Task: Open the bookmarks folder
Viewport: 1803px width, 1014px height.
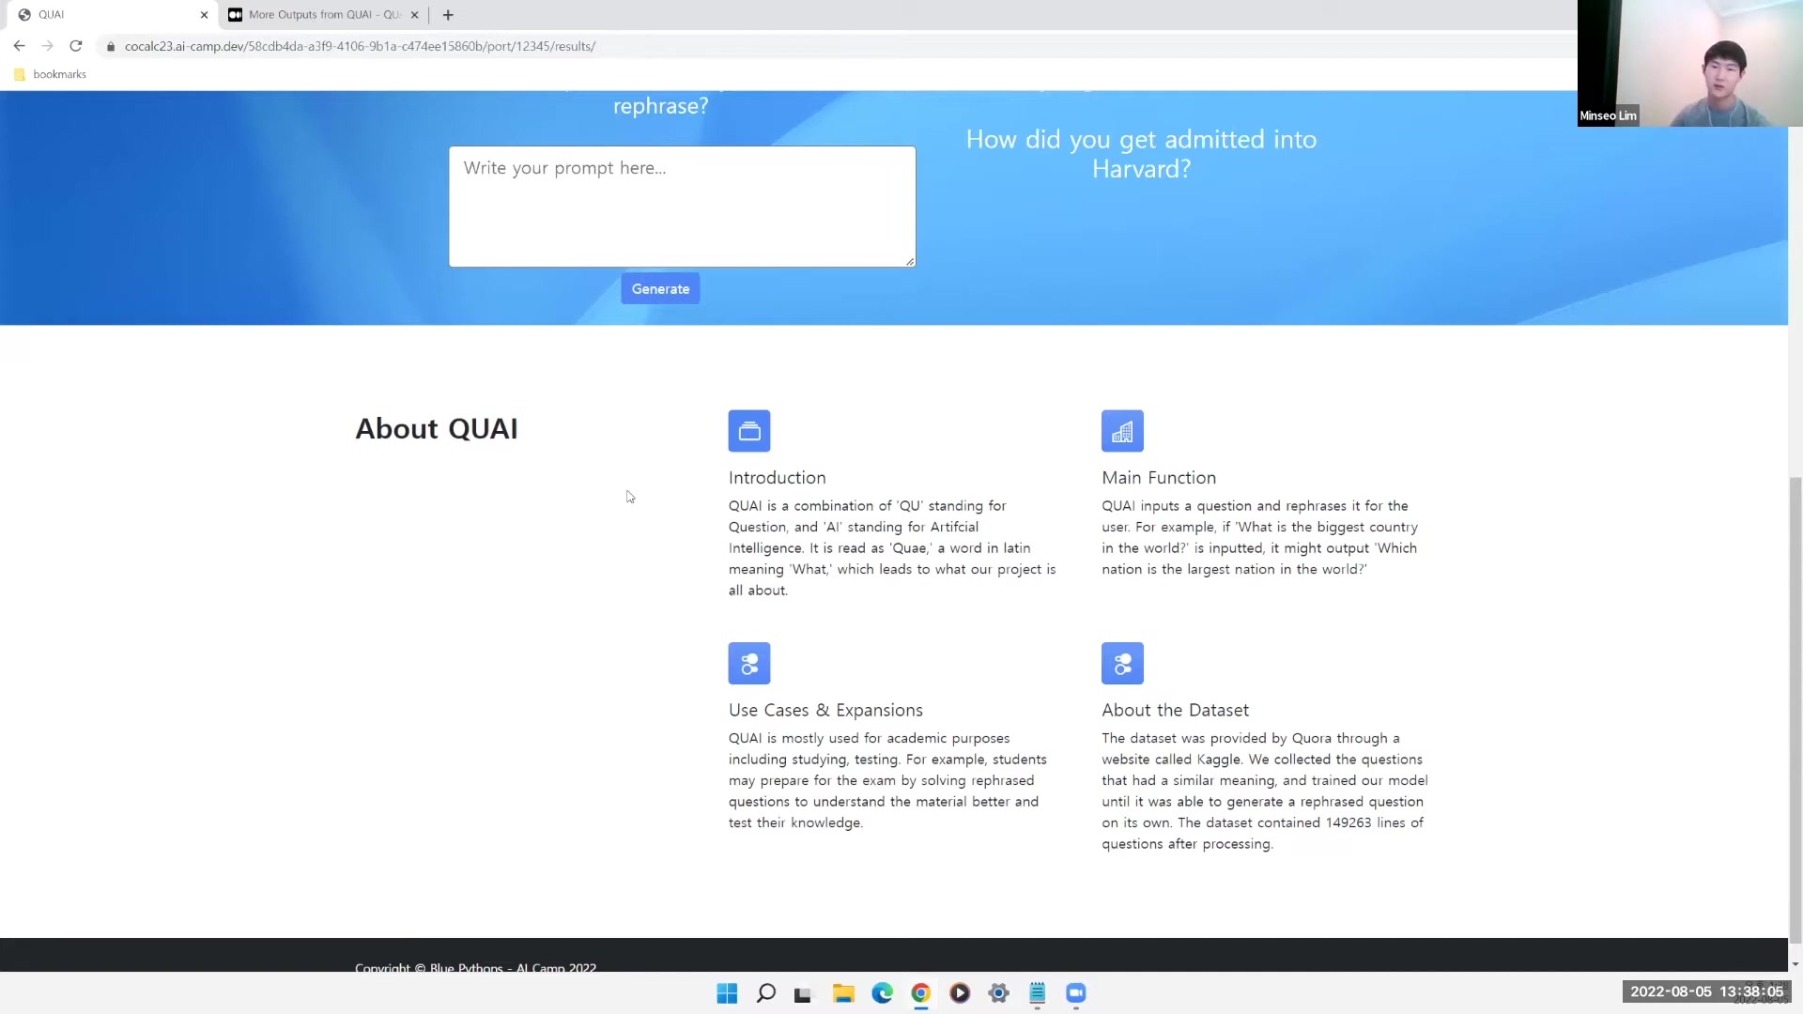Action: 51,74
